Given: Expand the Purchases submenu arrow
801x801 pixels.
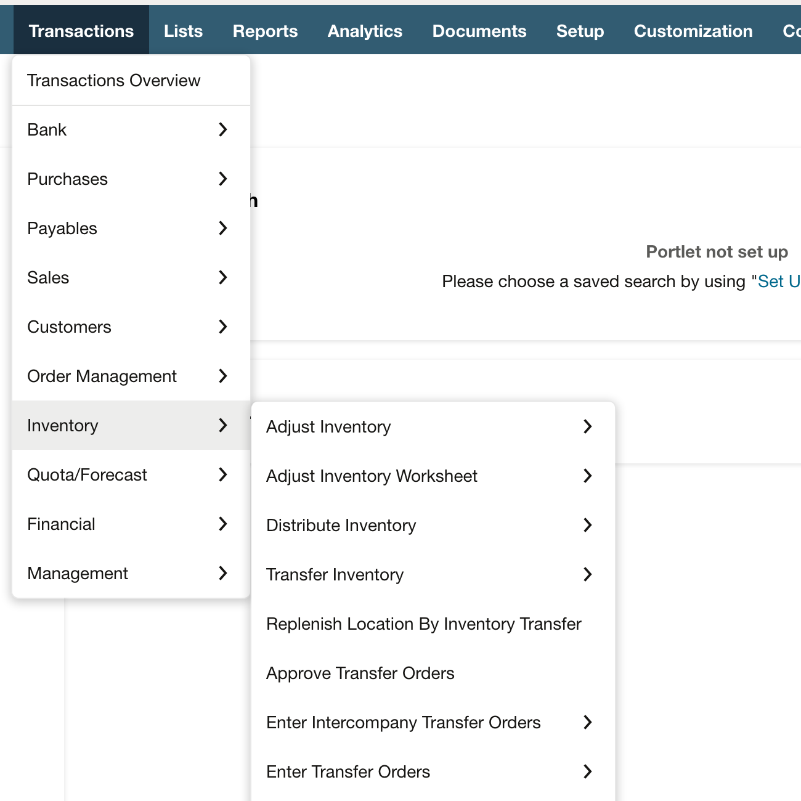Looking at the screenshot, I should point(223,179).
